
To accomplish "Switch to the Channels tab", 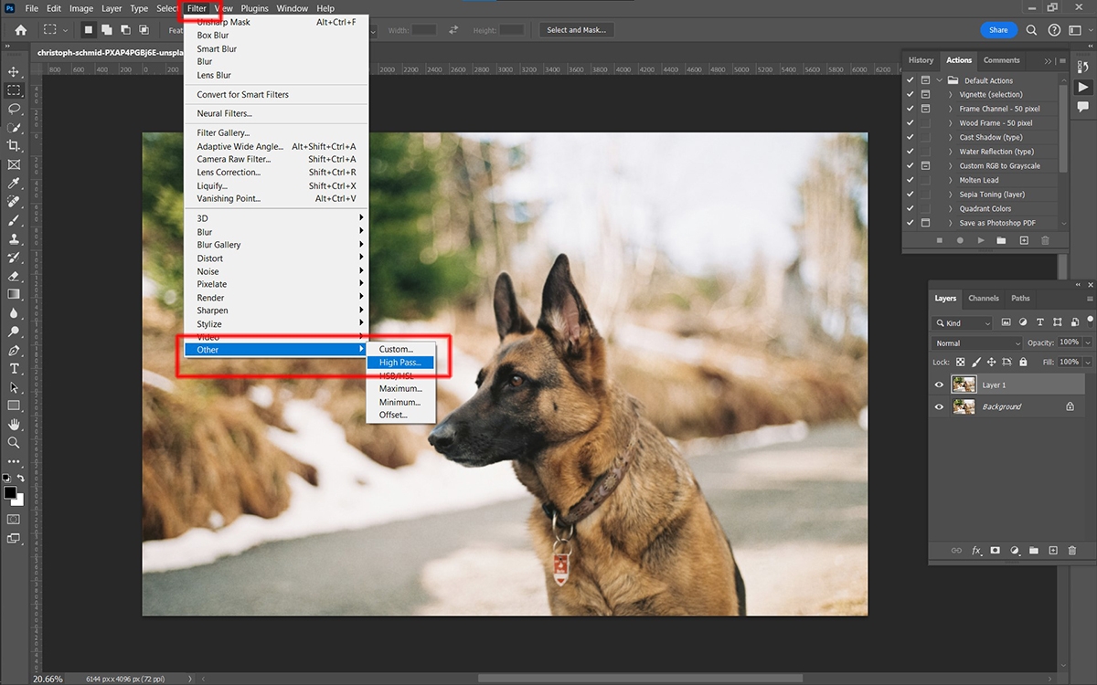I will click(x=984, y=298).
